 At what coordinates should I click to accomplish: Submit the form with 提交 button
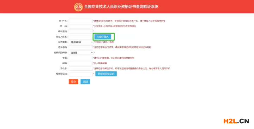pyautogui.click(x=73, y=82)
